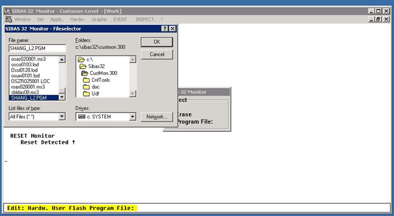This screenshot has height=216, width=394.
Task: Expand the List files of type dropdown
Action: [x=62, y=117]
